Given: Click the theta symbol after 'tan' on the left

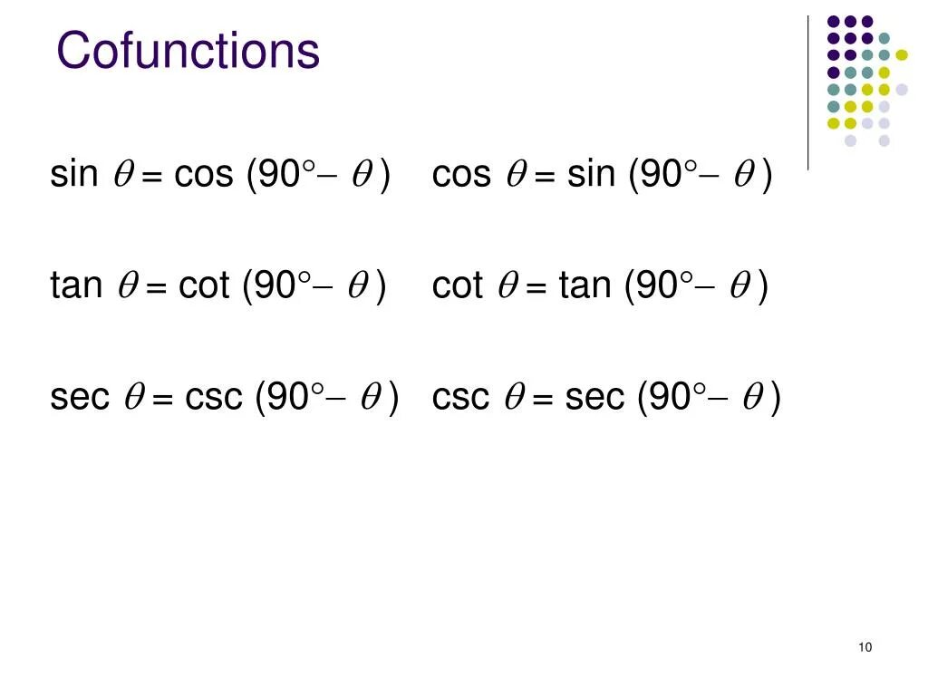Looking at the screenshot, I should coord(127,285).
